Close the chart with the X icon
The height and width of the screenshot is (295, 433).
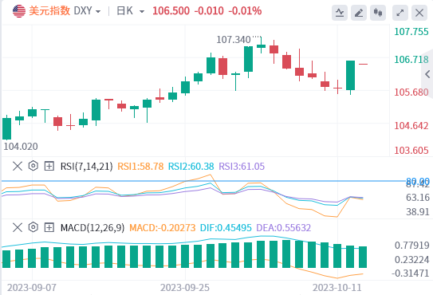[419, 13]
